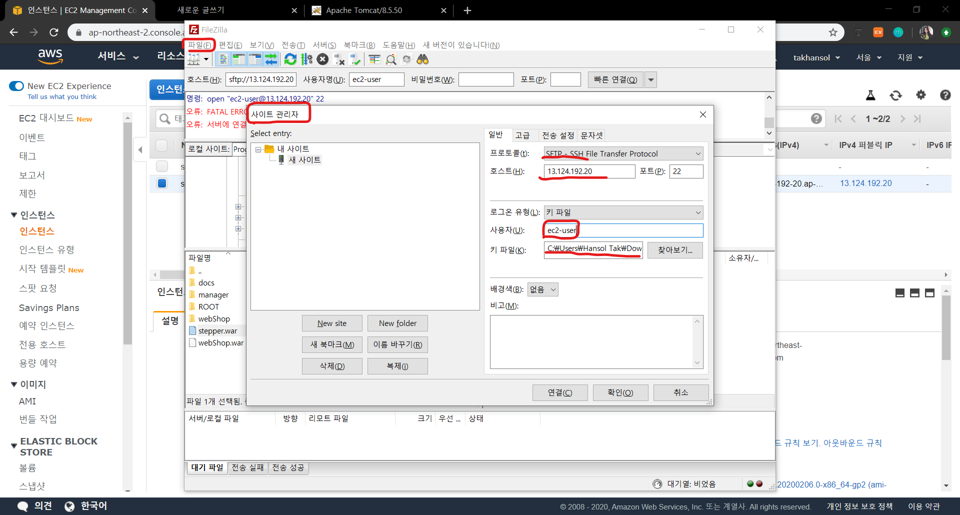Switch to 전송 설정 tab
Screen dimensions: 960x515
558,135
